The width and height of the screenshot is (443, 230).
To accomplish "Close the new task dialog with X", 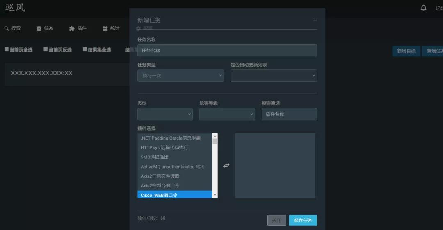I will coord(315,20).
